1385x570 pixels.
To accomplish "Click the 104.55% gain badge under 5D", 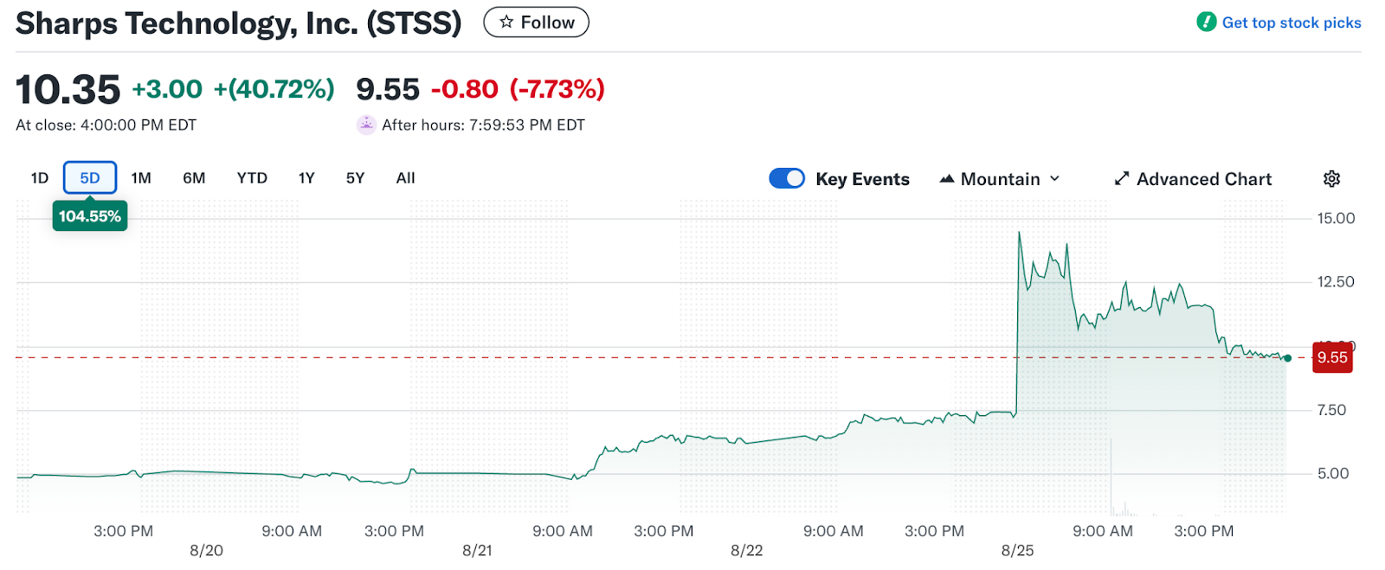I will [x=89, y=215].
